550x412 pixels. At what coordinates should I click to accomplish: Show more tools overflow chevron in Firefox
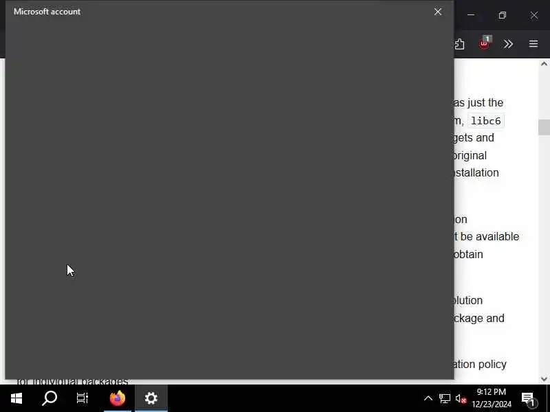(x=508, y=44)
